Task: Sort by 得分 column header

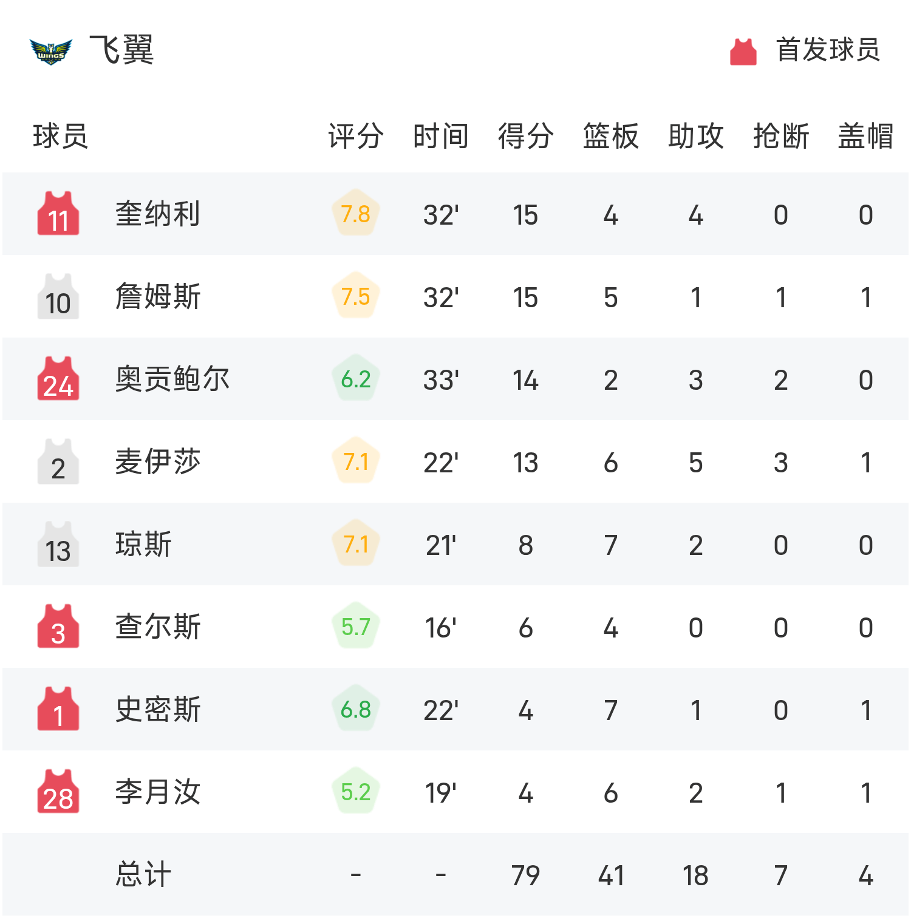Action: click(x=525, y=136)
